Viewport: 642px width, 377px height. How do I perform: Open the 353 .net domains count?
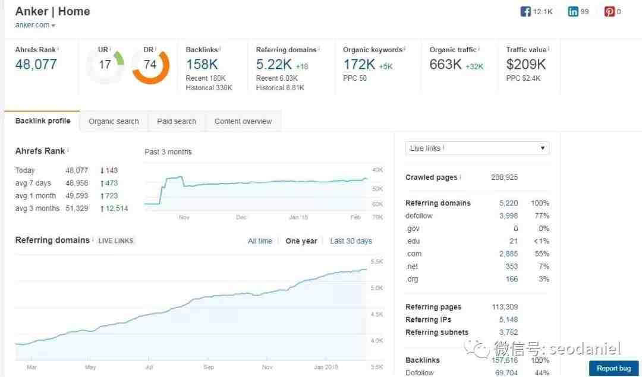click(512, 267)
